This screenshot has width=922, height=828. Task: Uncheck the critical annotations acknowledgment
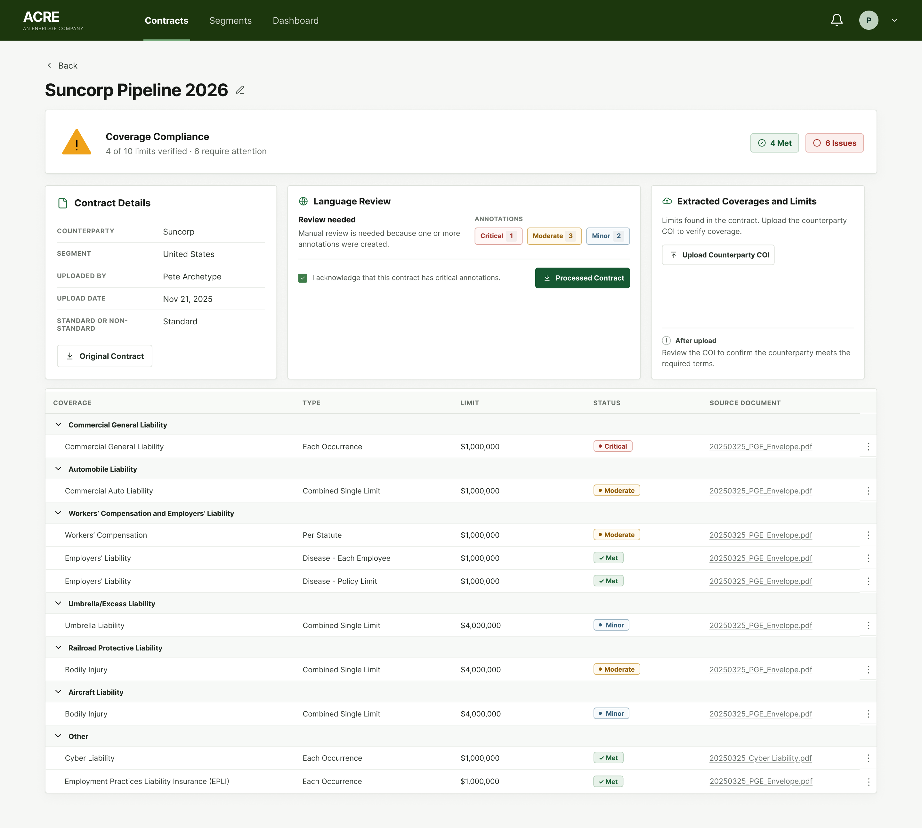(303, 278)
